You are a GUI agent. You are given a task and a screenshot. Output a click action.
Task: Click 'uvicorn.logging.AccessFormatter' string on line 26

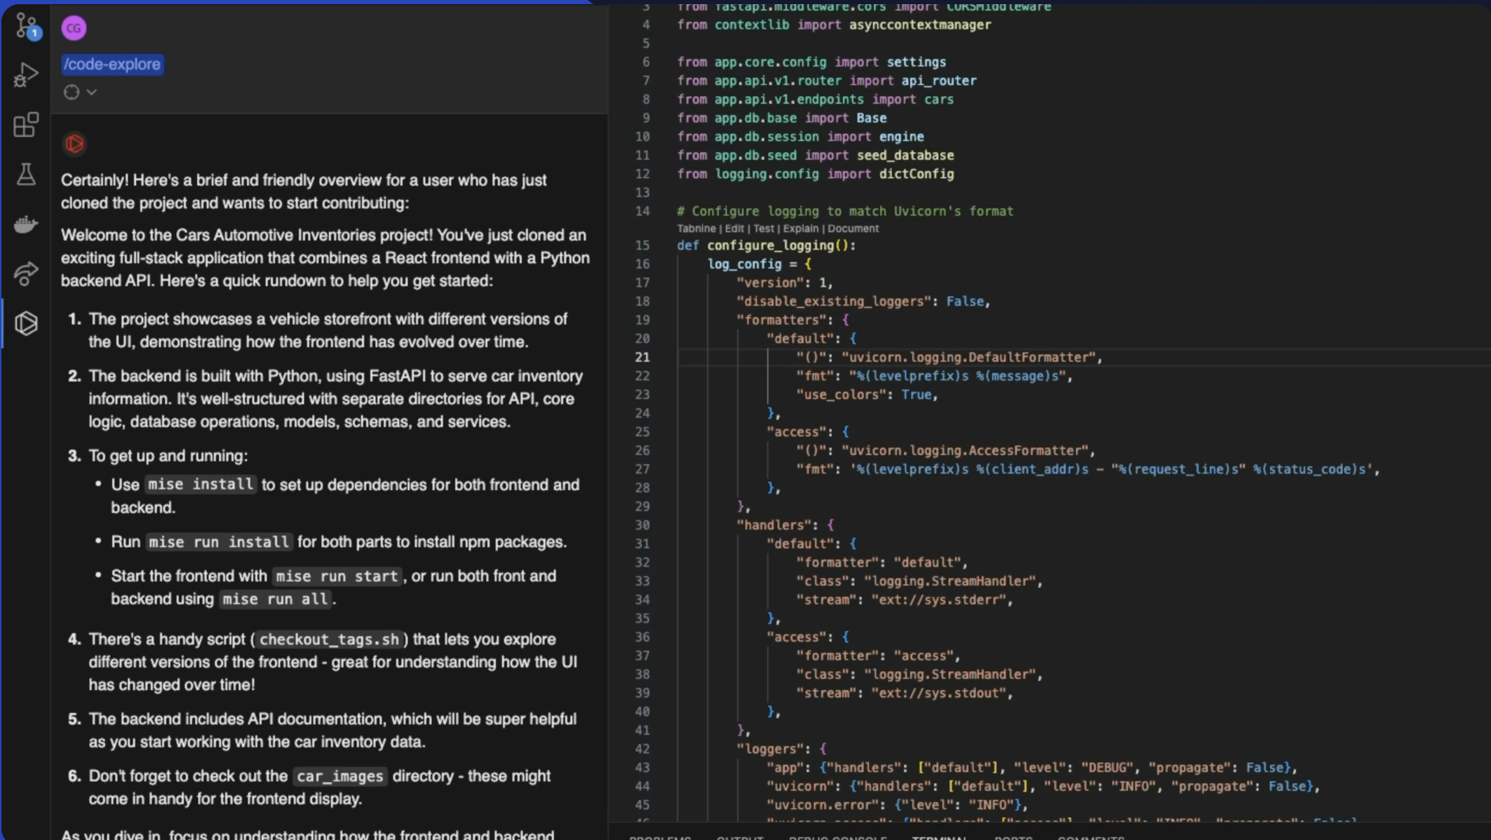point(964,451)
